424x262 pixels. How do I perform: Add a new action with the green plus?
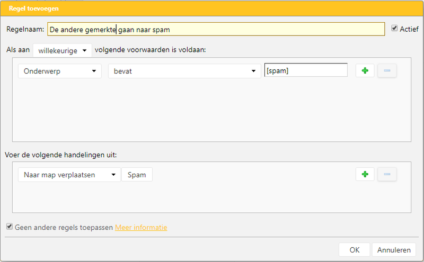(x=365, y=175)
